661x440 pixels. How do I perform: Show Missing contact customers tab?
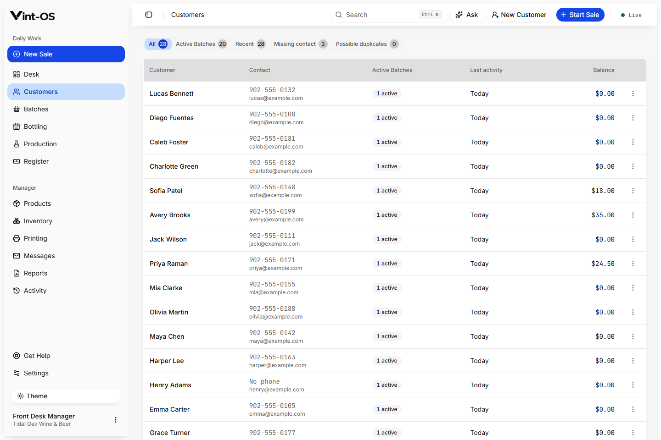tap(301, 44)
